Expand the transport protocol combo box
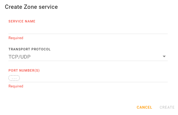The height and width of the screenshot is (115, 178). [x=88, y=57]
